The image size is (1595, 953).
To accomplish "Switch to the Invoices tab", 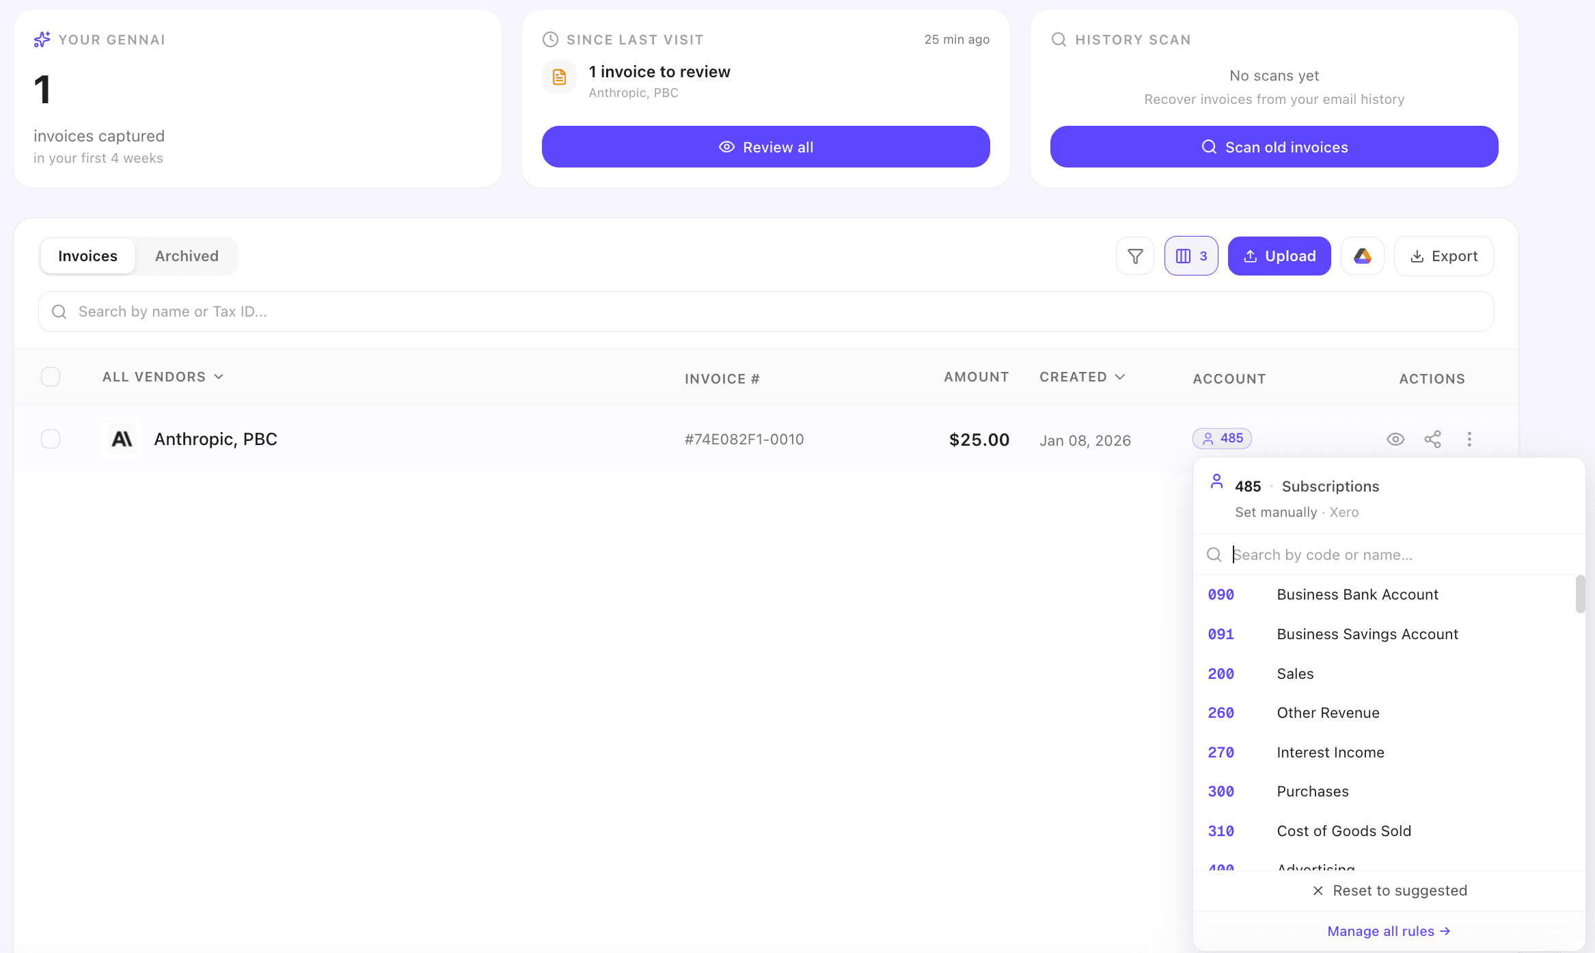I will click(87, 256).
